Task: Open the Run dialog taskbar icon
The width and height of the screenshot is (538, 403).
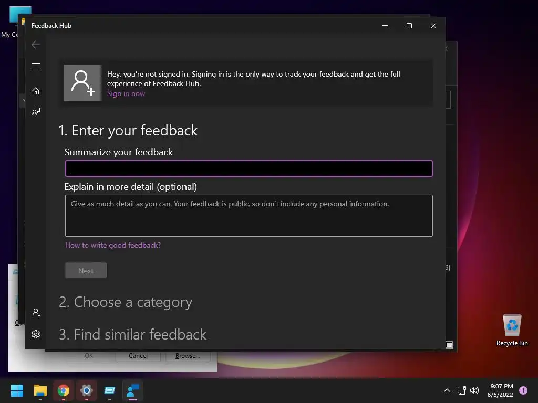Action: click(x=110, y=390)
